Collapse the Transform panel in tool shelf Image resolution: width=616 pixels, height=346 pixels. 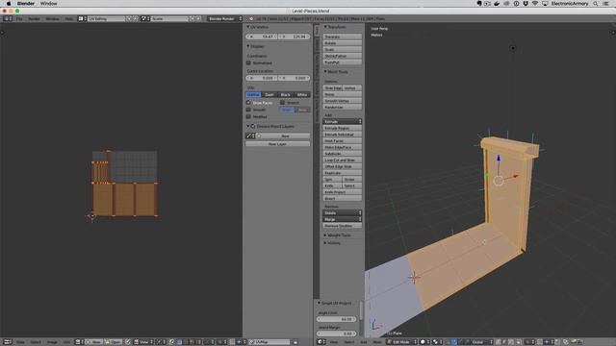[x=325, y=27]
